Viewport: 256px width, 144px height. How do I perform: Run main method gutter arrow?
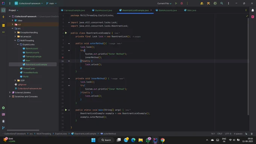66,110
